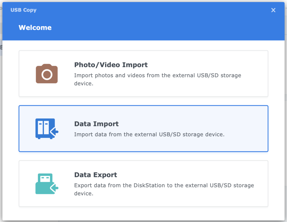Click the "Data Import" heading

(x=96, y=124)
